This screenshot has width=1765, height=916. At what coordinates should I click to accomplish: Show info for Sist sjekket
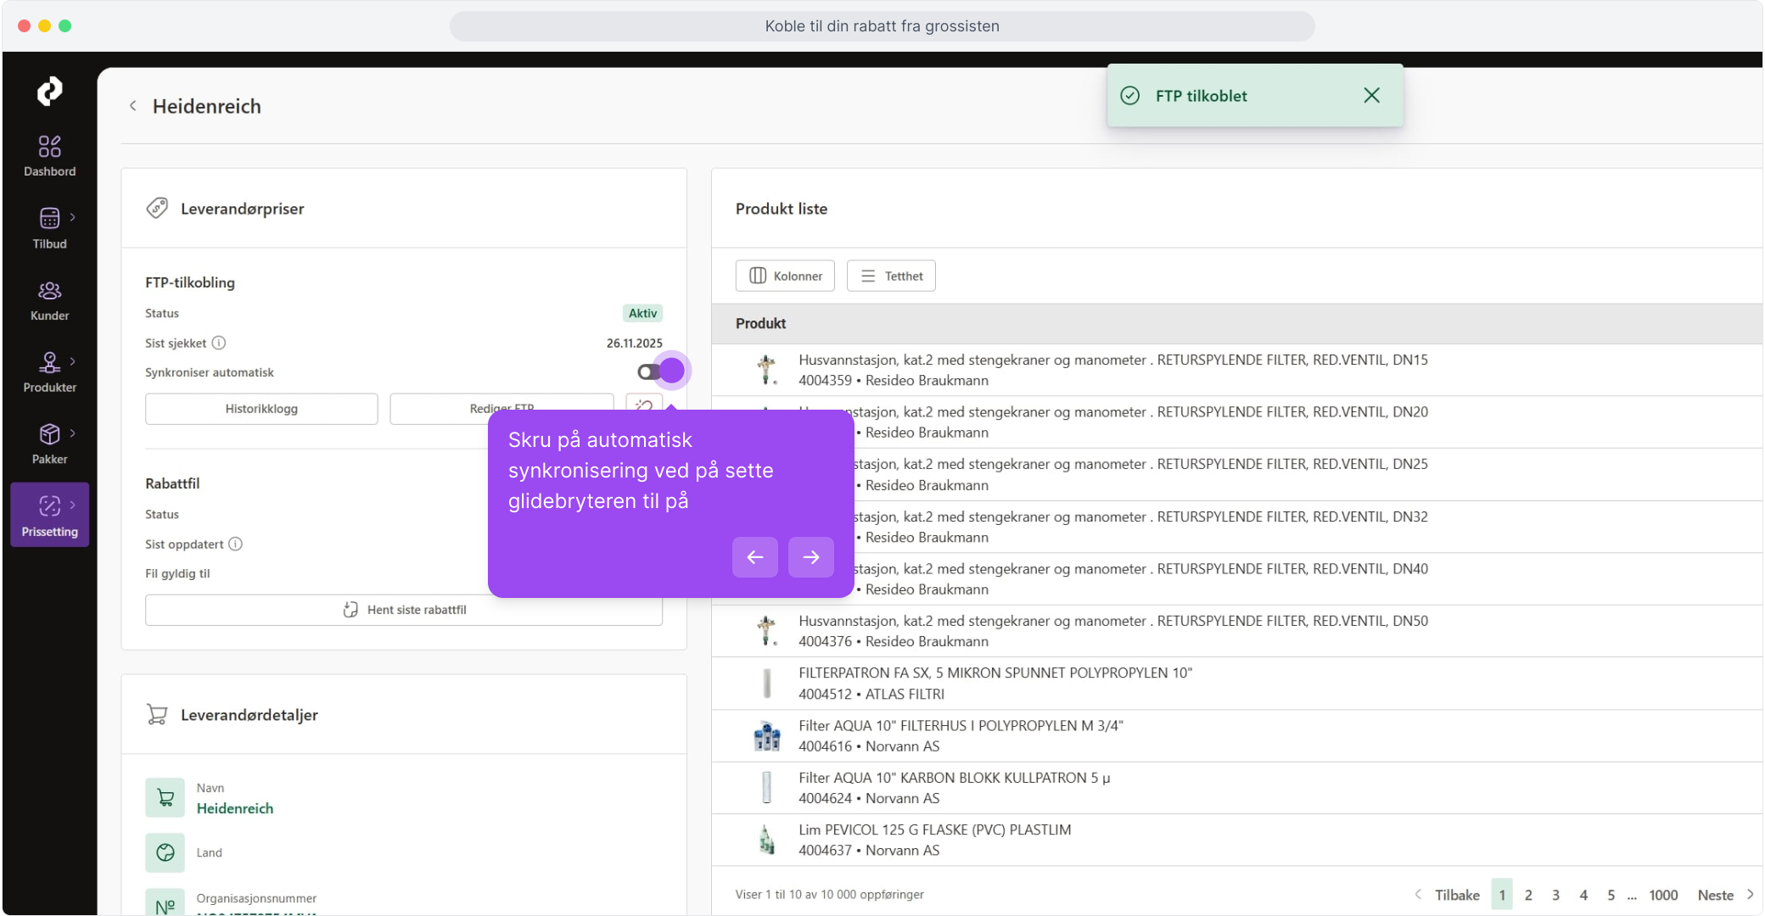[x=219, y=343]
